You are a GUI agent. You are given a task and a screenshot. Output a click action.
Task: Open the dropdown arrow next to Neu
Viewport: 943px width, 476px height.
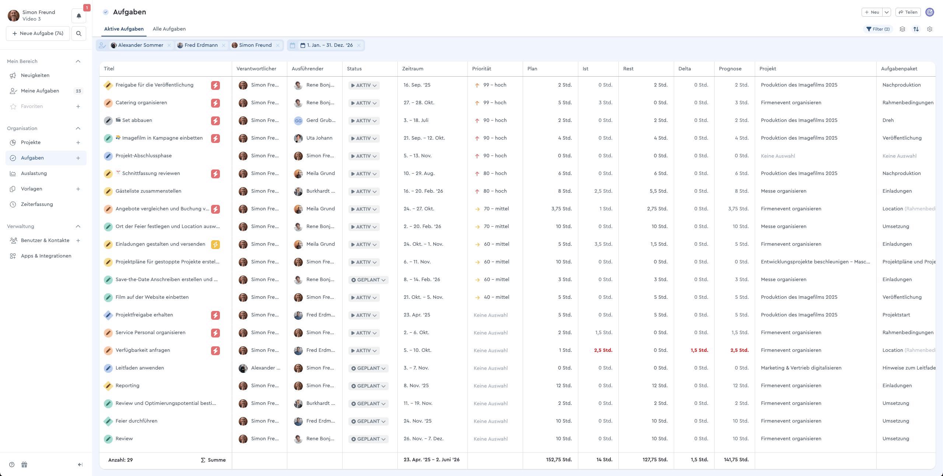[x=887, y=12]
